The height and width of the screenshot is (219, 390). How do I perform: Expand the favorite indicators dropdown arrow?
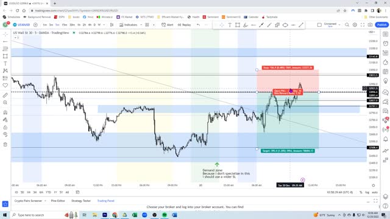tap(141, 25)
